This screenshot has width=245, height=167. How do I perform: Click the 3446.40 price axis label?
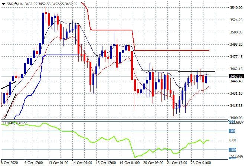236,81
